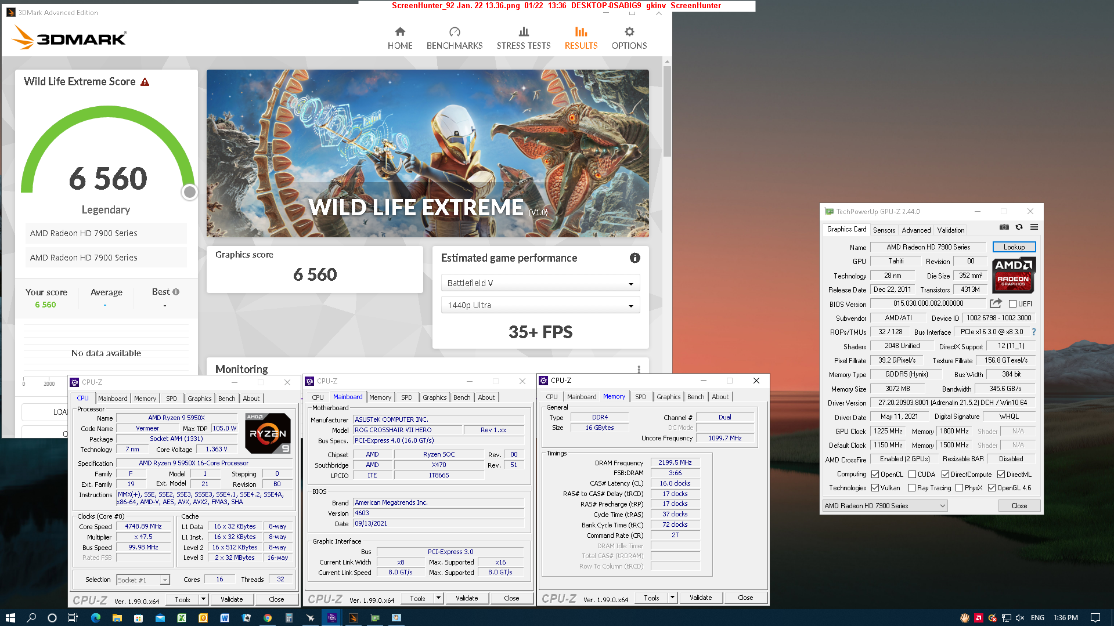The image size is (1114, 626).
Task: Expand Tools arrow in CPU-Z Mainboard-tab window
Action: pyautogui.click(x=438, y=598)
